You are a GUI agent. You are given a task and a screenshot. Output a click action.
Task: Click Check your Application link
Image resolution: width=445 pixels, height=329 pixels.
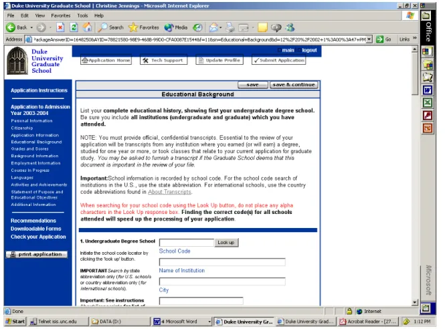point(38,237)
